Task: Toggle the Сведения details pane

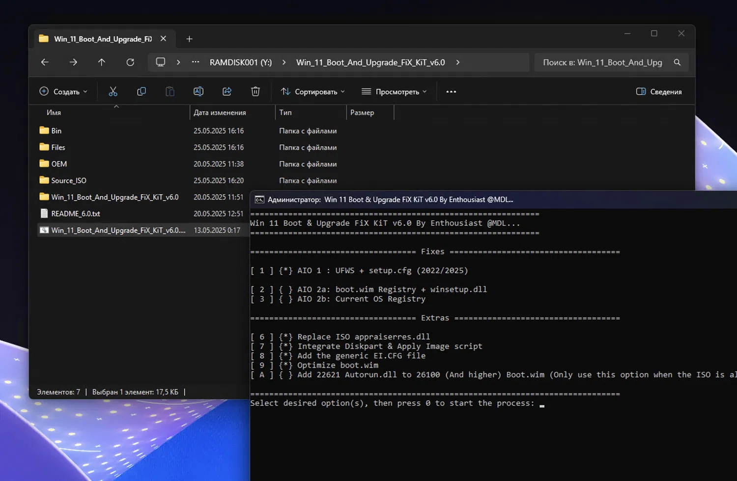Action: pos(659,92)
